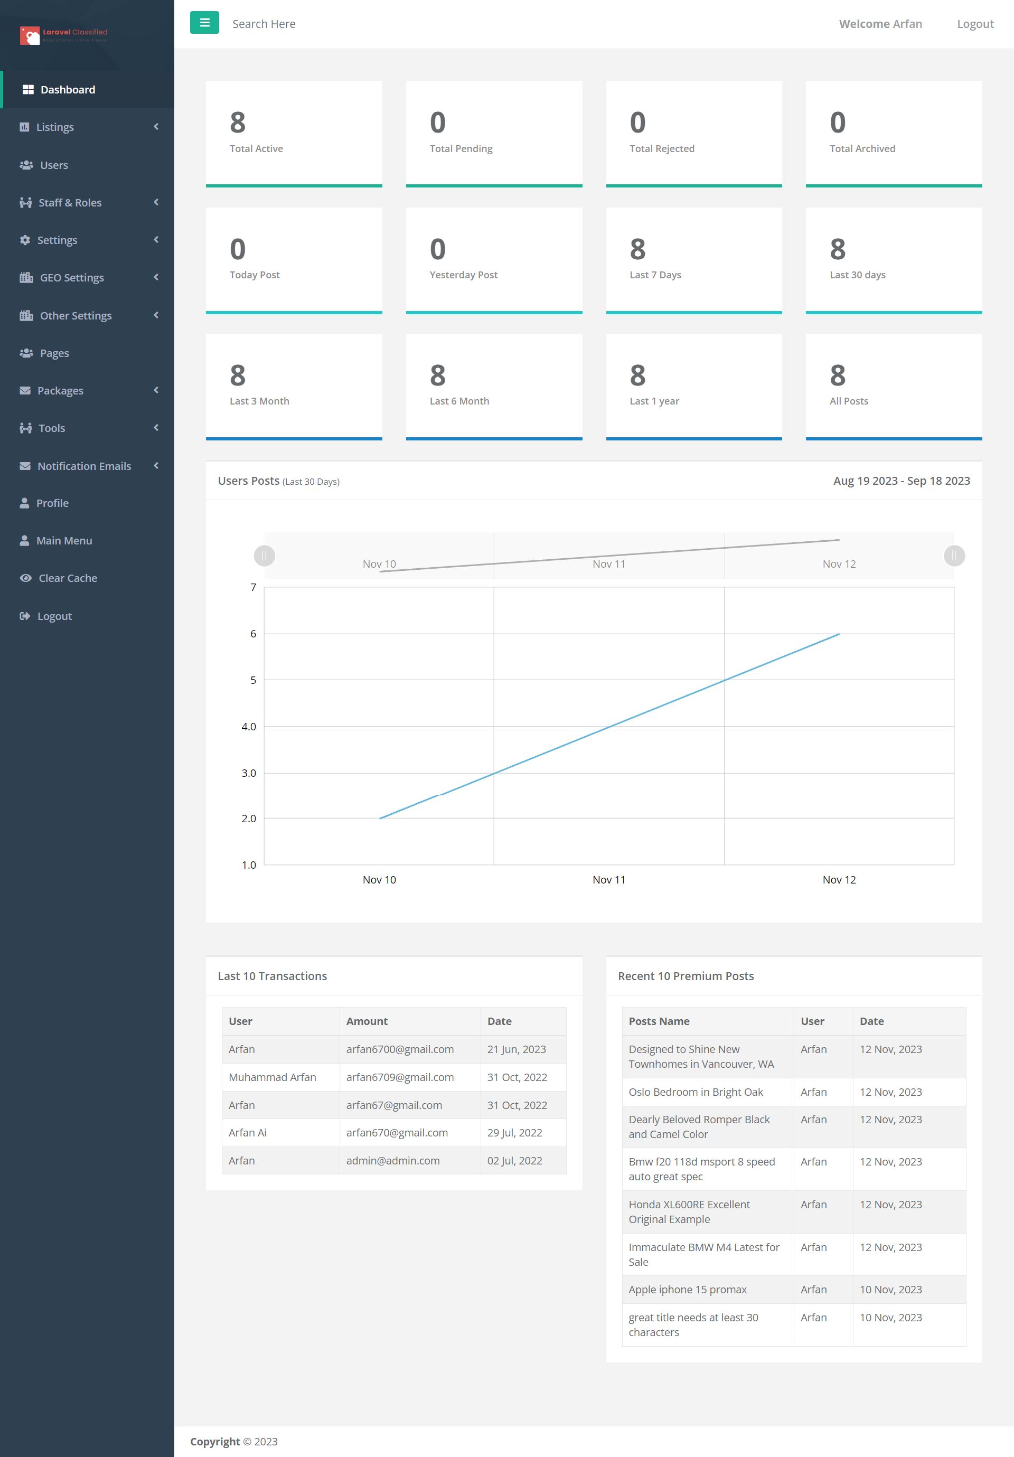Expand the Listings submenu chevron
1014x1457 pixels.
tap(156, 127)
